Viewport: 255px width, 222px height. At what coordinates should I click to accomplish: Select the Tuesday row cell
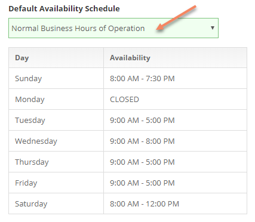coord(56,120)
